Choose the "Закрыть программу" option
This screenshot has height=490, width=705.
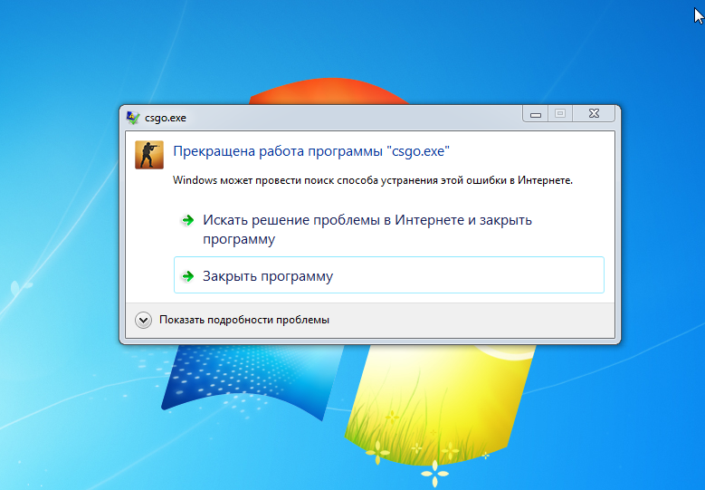pyautogui.click(x=389, y=275)
